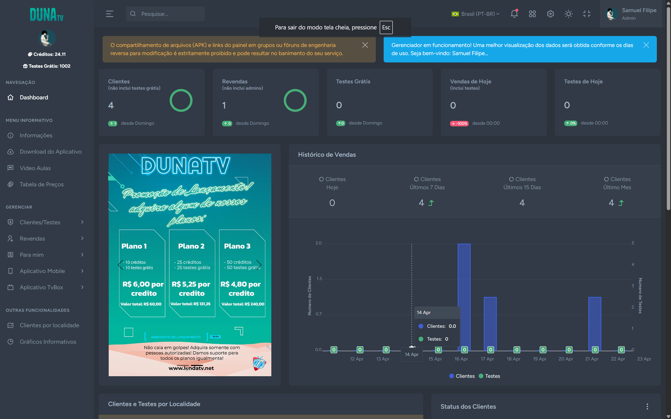The width and height of the screenshot is (671, 419).
Task: Click the Vendas de Hoje card
Action: 494,103
